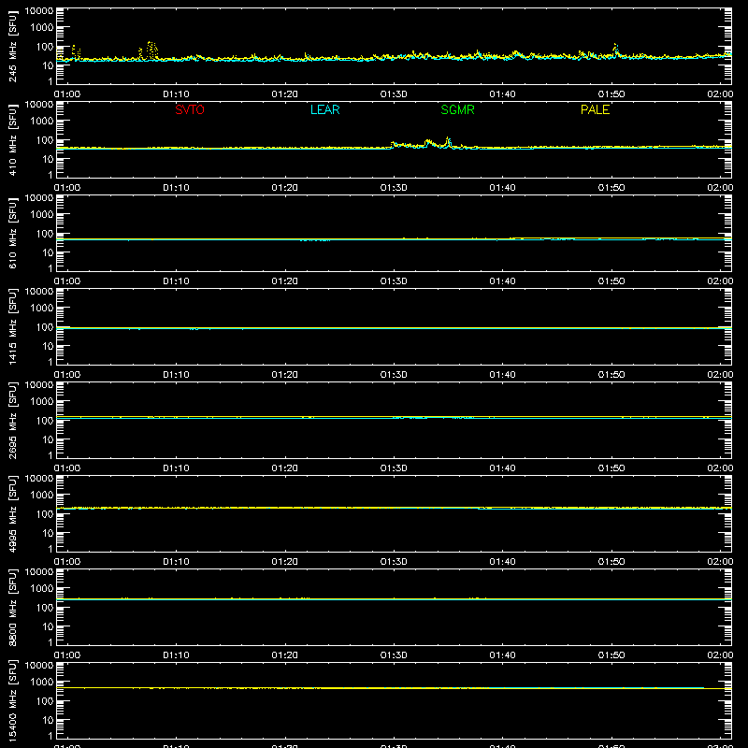This screenshot has height=748, width=748.
Task: Click the red SVTO station label
Action: point(190,109)
